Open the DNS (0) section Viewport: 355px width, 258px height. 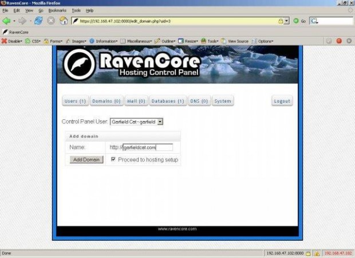(x=199, y=101)
